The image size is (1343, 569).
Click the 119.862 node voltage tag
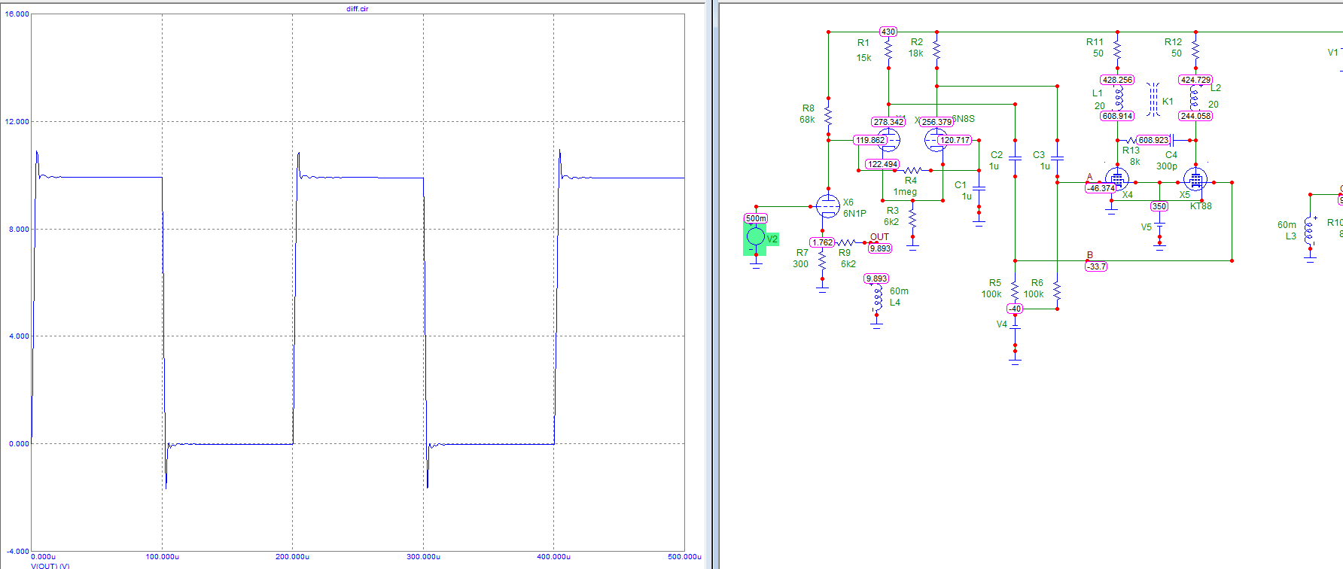coord(870,140)
